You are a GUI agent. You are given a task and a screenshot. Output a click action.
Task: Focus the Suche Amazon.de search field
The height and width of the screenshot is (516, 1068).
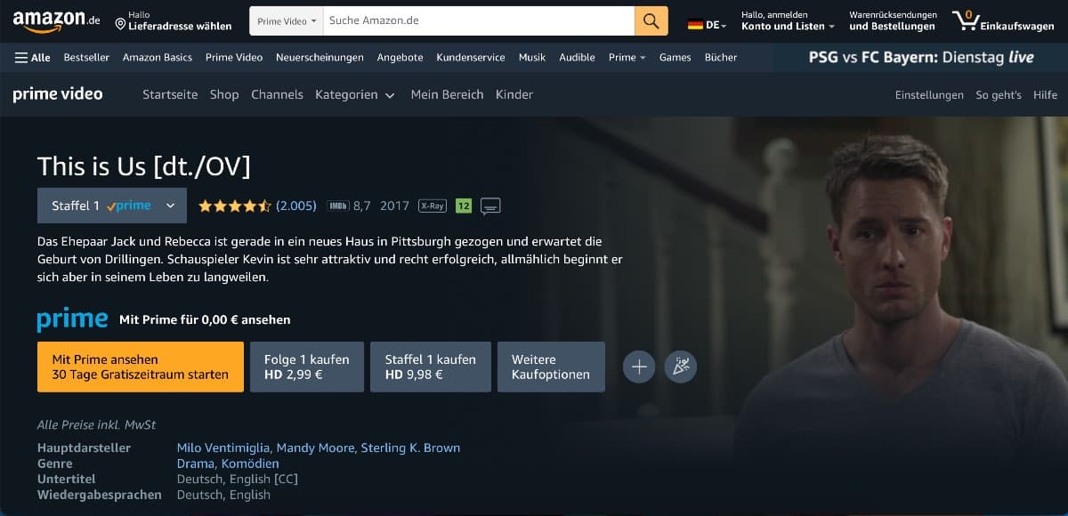click(x=478, y=20)
